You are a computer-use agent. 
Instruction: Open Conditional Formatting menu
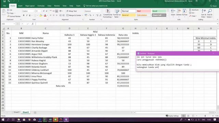(108, 14)
